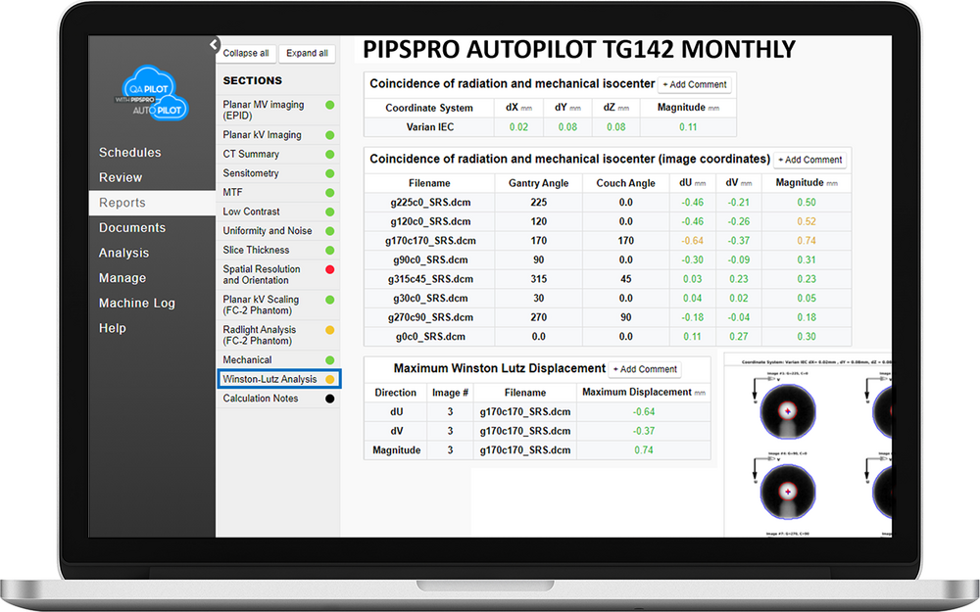
Task: Click filename g225c0_SRS.dcm in table
Action: click(430, 203)
